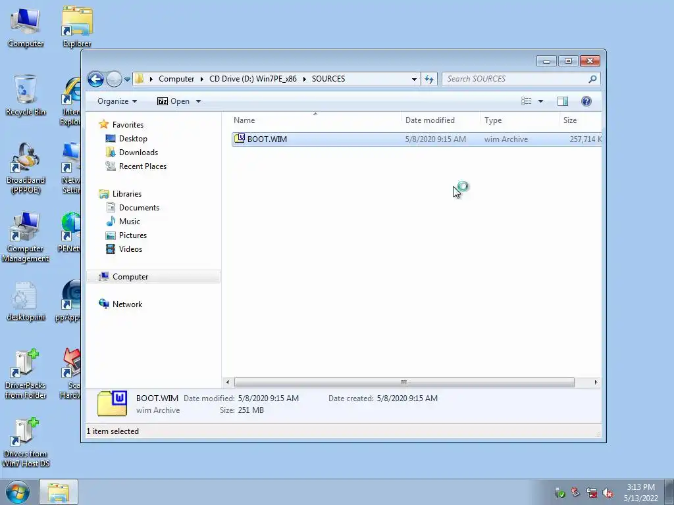This screenshot has width=674, height=505.
Task: Click the network tray icon
Action: [x=592, y=493]
